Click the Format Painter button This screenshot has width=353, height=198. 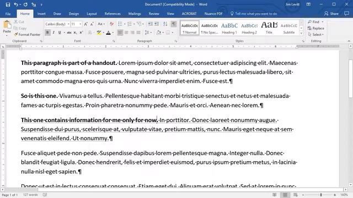(27, 35)
